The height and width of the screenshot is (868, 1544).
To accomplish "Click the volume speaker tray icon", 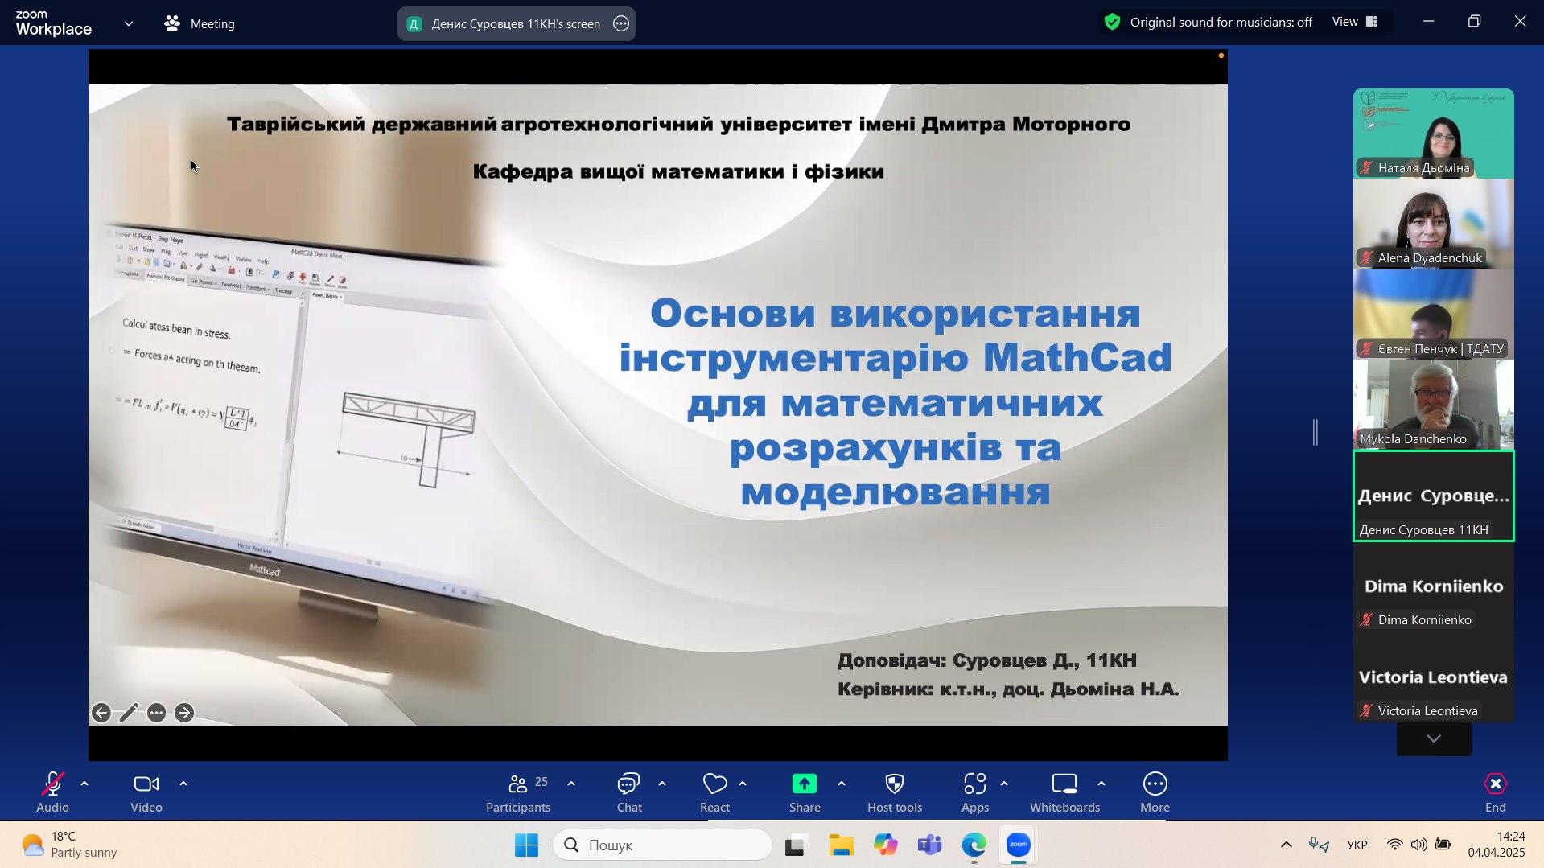I will [x=1419, y=845].
